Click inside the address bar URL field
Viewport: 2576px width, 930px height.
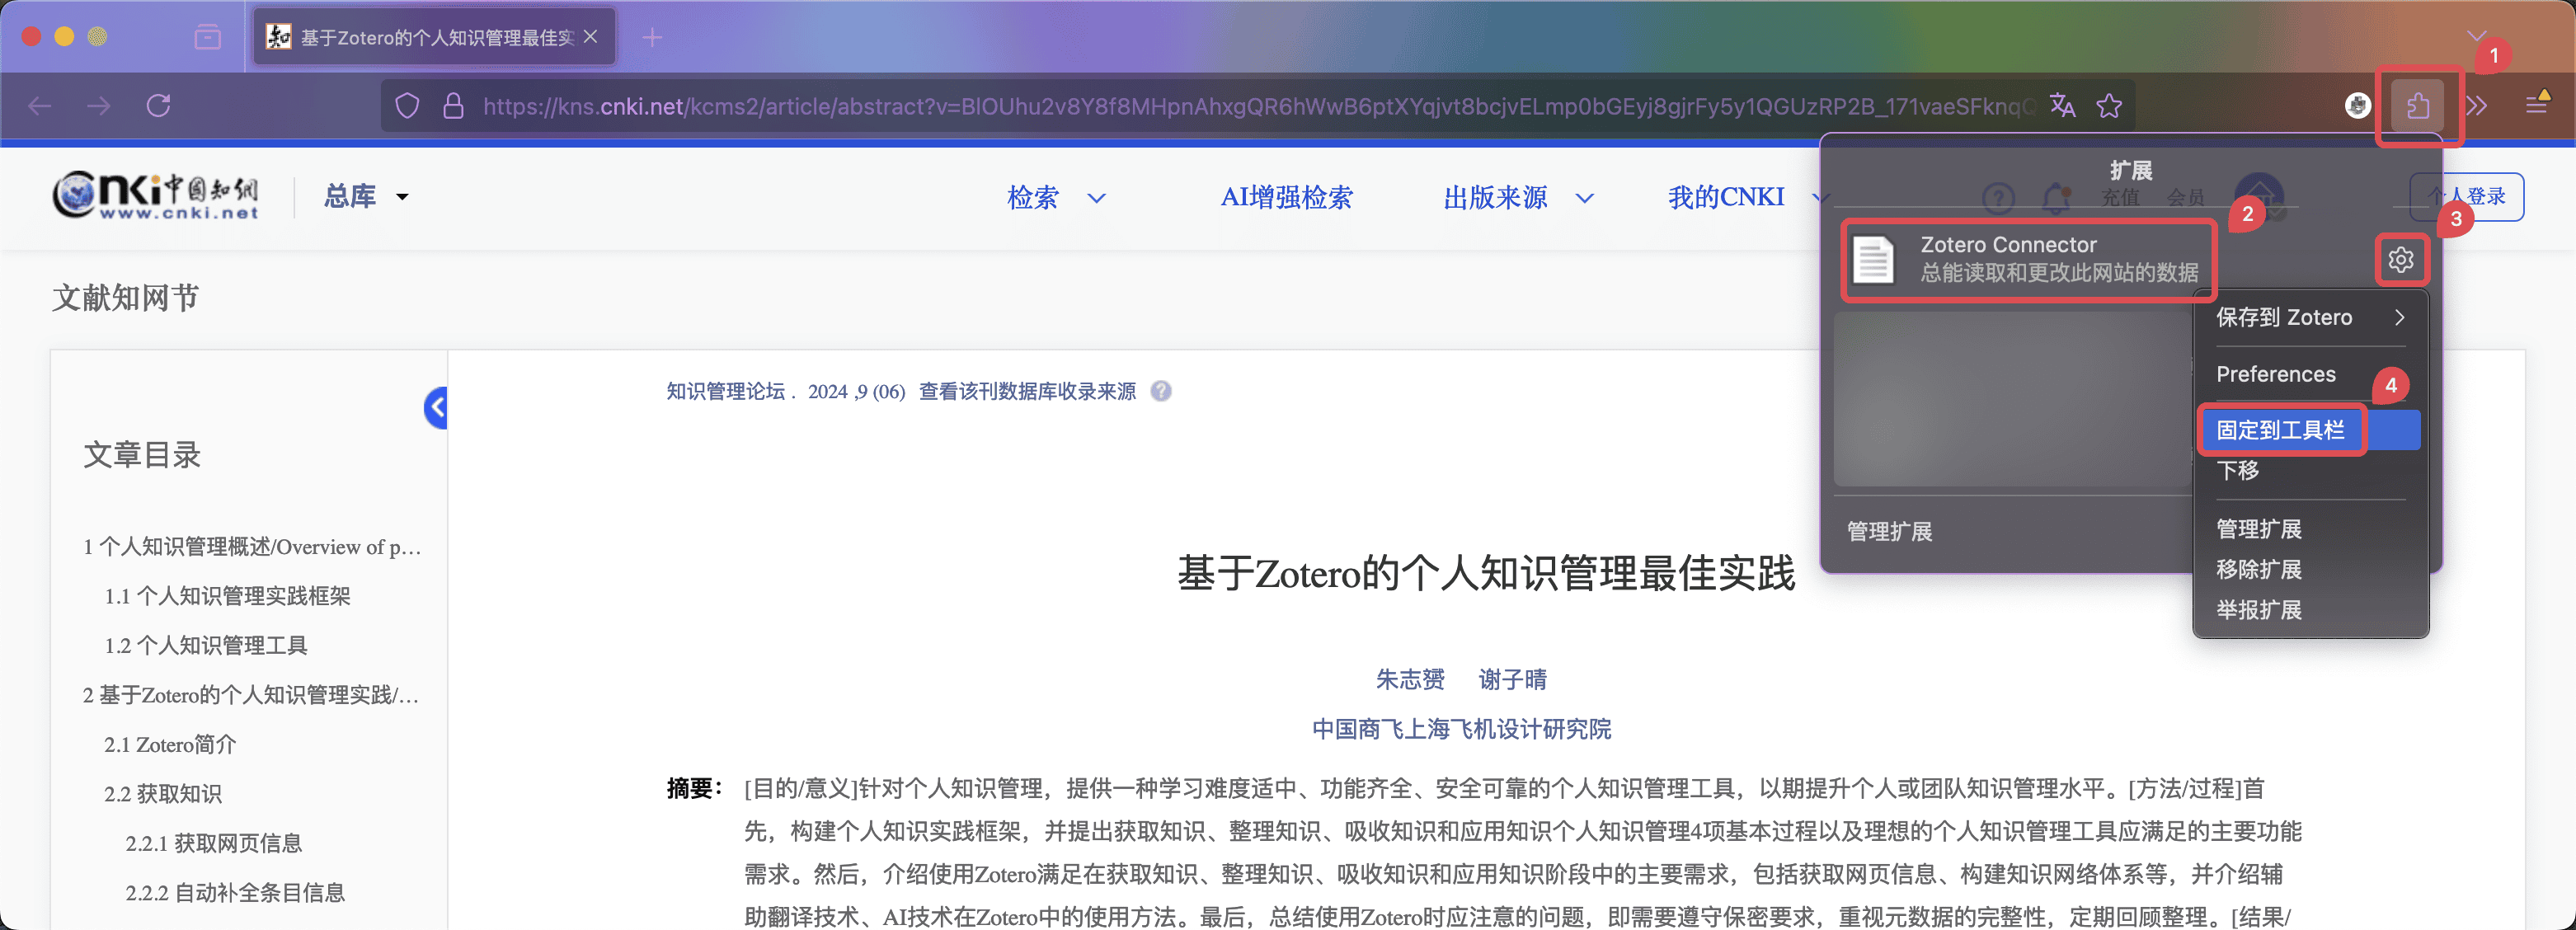pos(1200,105)
